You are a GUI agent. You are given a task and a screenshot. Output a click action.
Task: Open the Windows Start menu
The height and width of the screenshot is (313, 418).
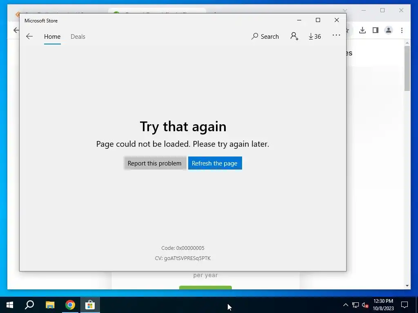pyautogui.click(x=10, y=305)
